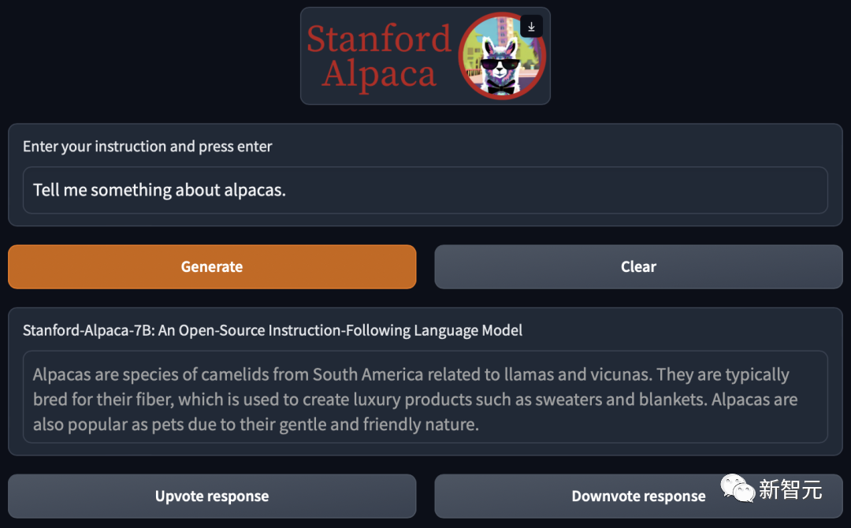The image size is (851, 528).
Task: Click the Stanford-Alpaca-7B output title label
Action: pos(272,330)
